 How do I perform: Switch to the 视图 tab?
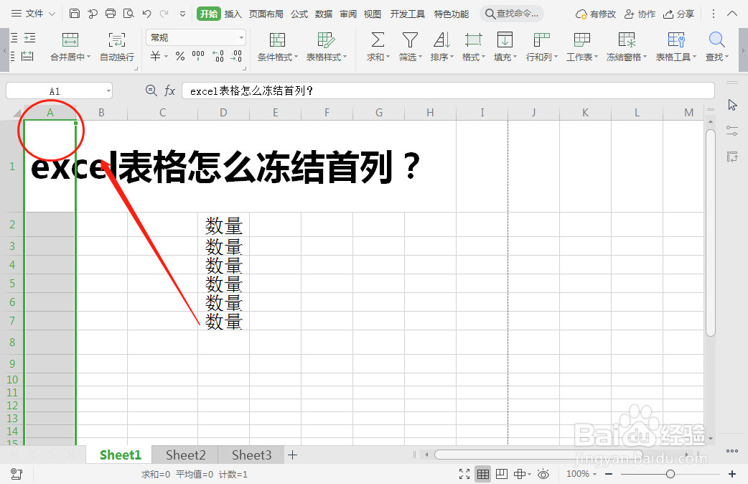coord(372,14)
